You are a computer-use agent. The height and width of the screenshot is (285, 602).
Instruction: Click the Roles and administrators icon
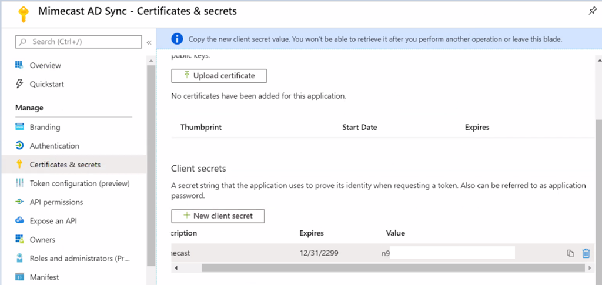pos(19,258)
